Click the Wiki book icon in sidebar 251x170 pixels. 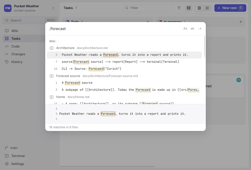[x=7, y=31]
